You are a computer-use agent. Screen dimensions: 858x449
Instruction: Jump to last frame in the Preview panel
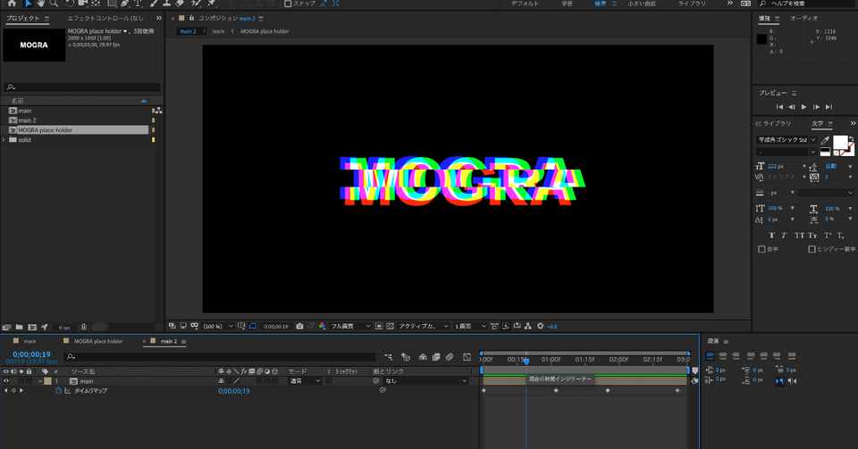tap(829, 107)
